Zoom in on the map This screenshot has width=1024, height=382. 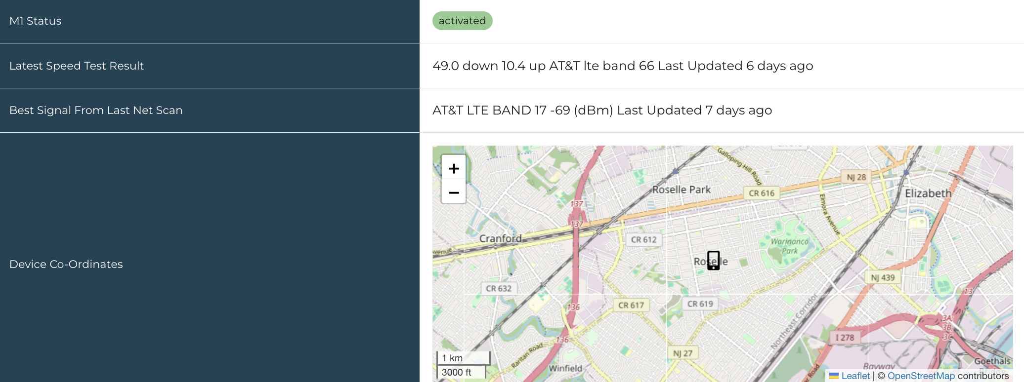click(454, 169)
